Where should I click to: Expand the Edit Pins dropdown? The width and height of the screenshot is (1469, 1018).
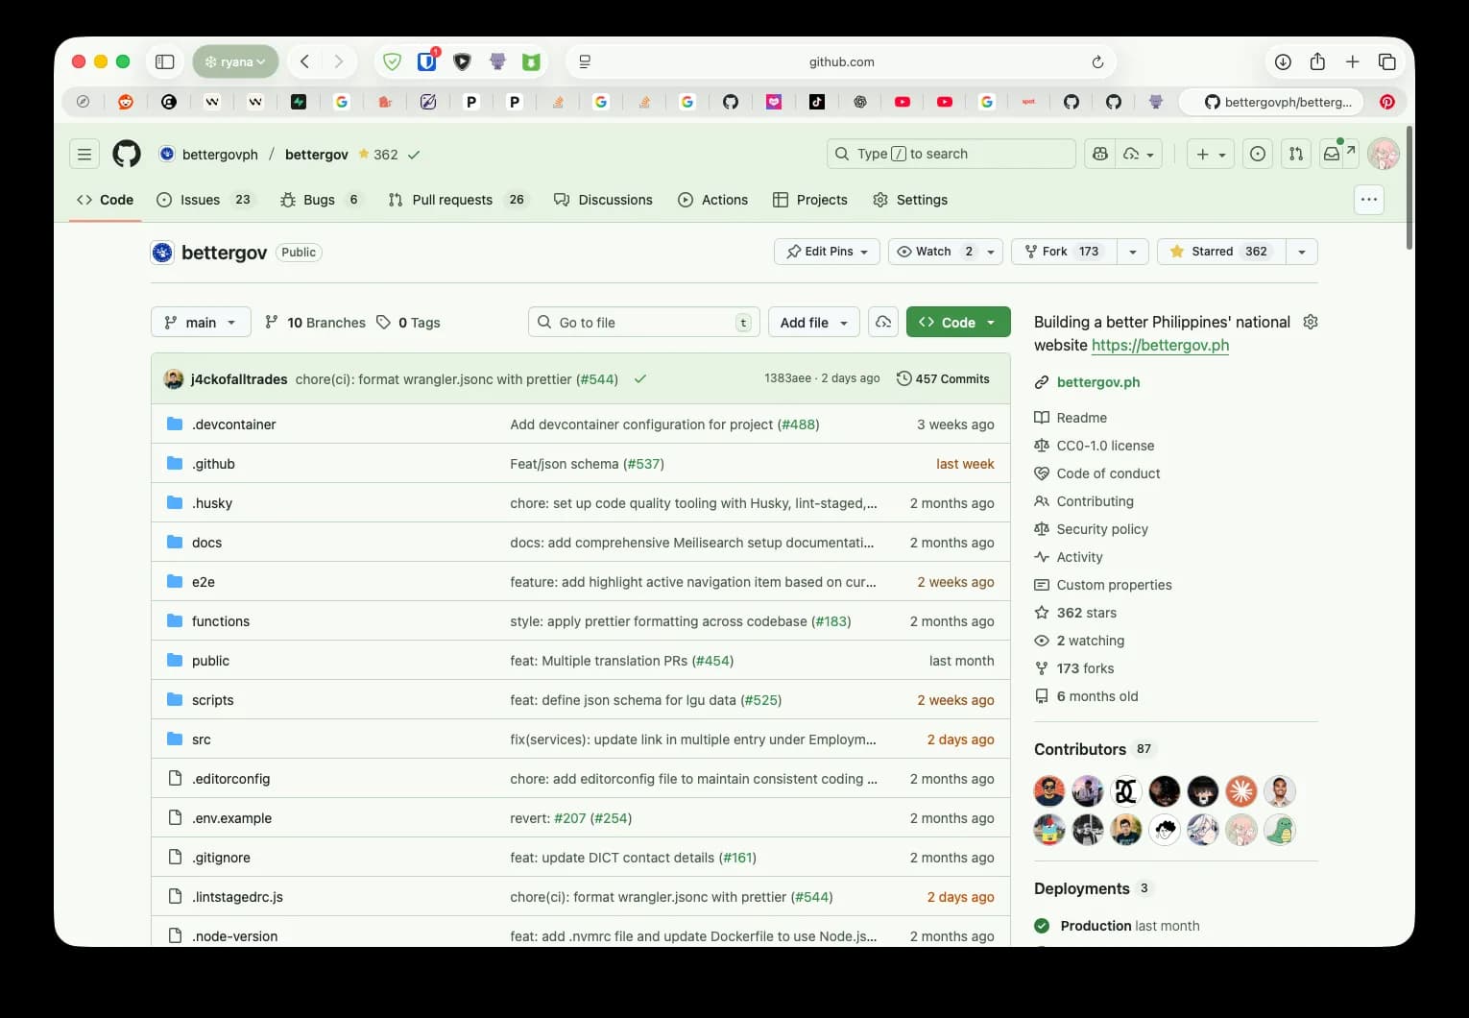(x=827, y=252)
